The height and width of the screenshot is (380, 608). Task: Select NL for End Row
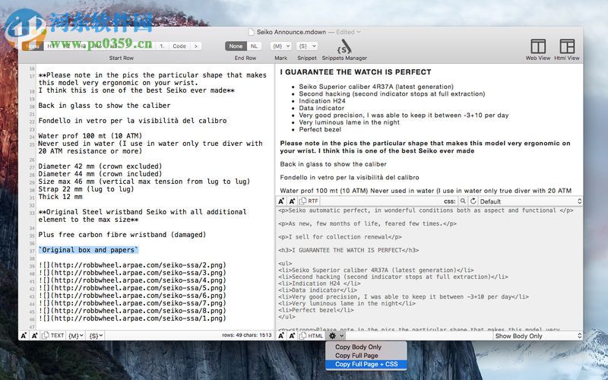[x=254, y=46]
